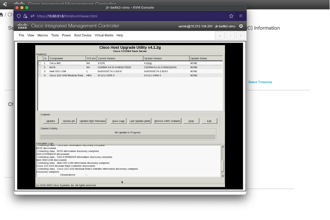
Task: Open the Boot Device menu
Action: point(82,35)
